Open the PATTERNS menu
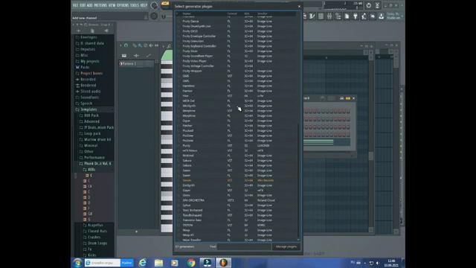Viewport: 476px width, 268px height. point(100,5)
